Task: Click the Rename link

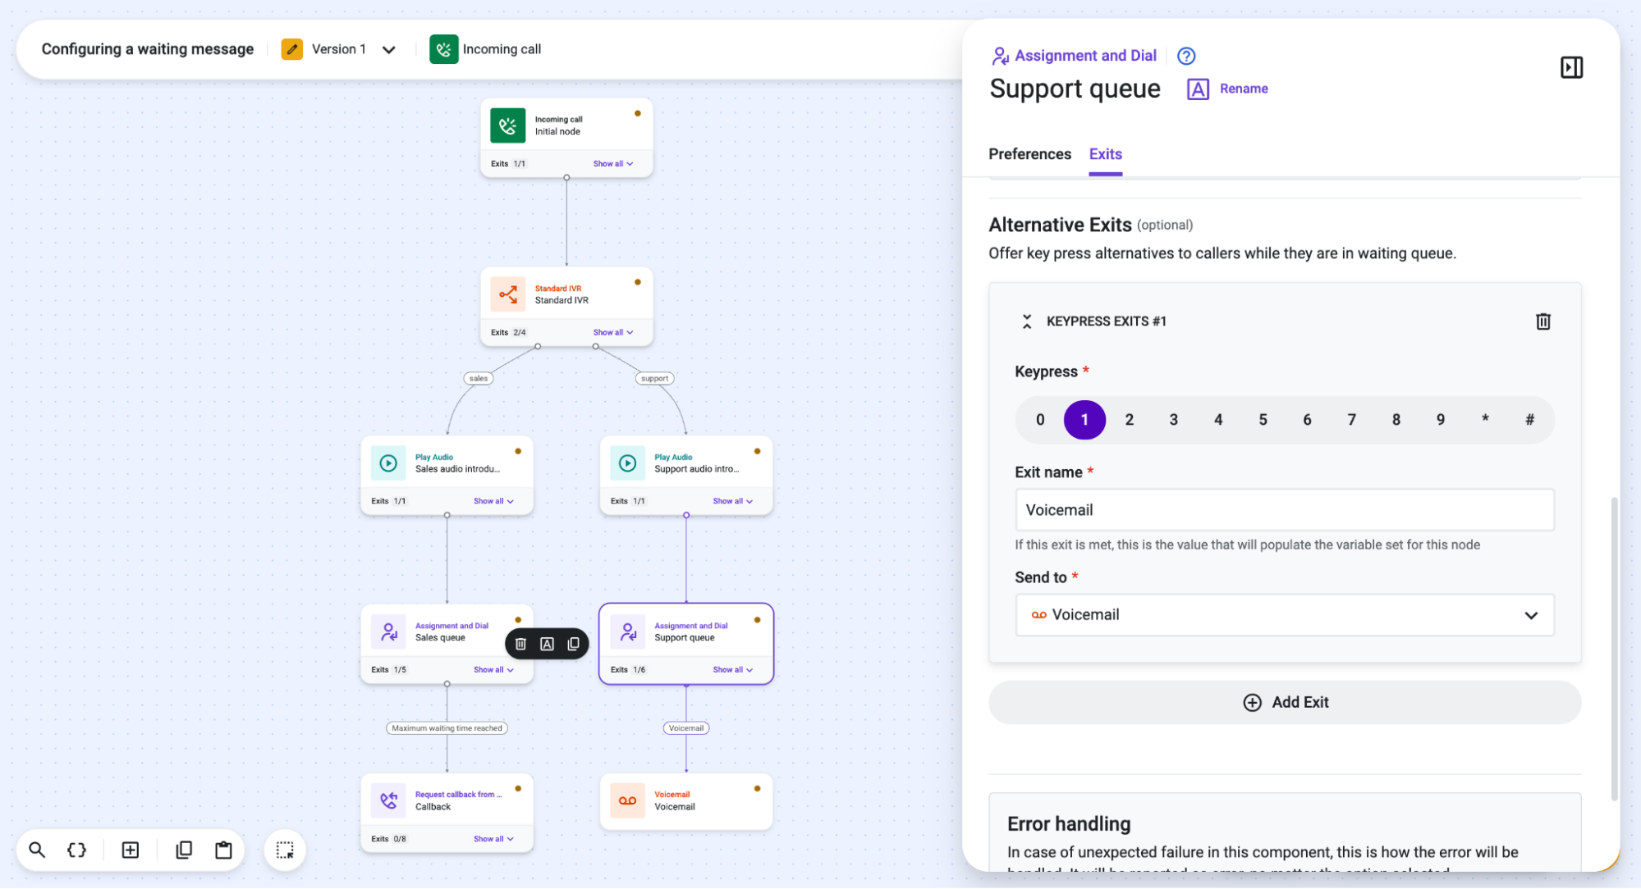Action: pos(1243,89)
